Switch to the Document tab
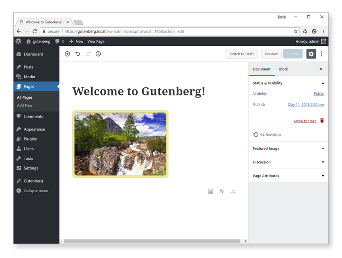 coord(262,69)
